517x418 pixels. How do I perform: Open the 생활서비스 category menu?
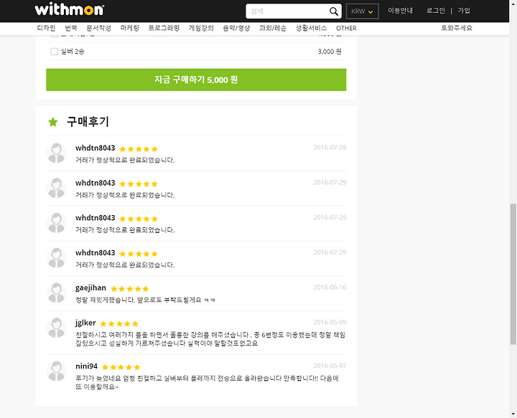click(311, 28)
